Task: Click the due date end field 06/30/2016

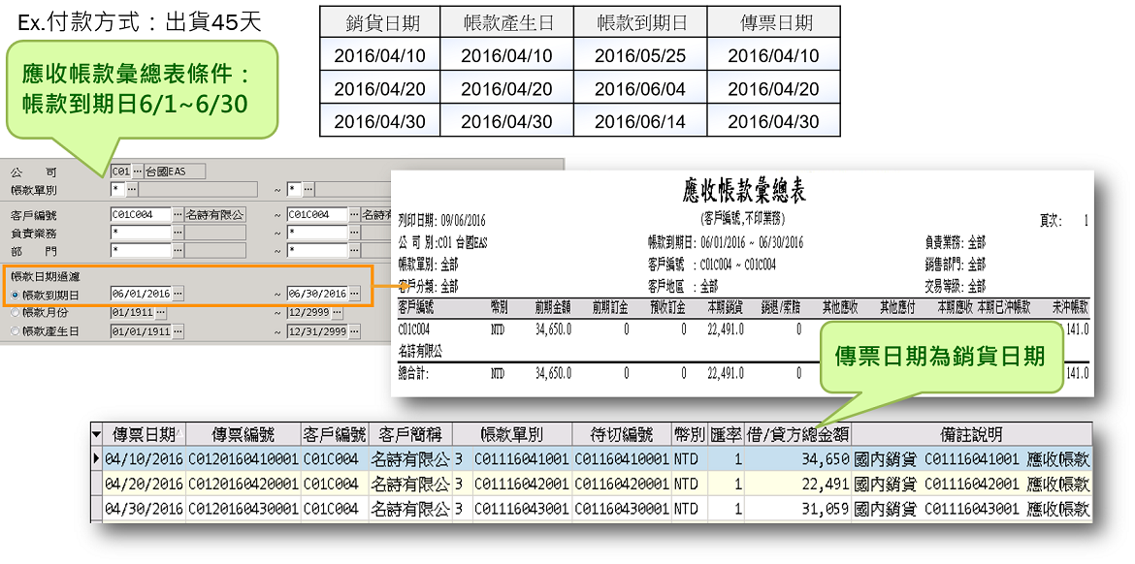Action: point(316,295)
